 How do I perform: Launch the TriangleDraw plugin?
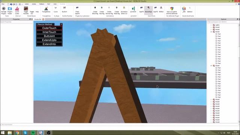[46, 10]
